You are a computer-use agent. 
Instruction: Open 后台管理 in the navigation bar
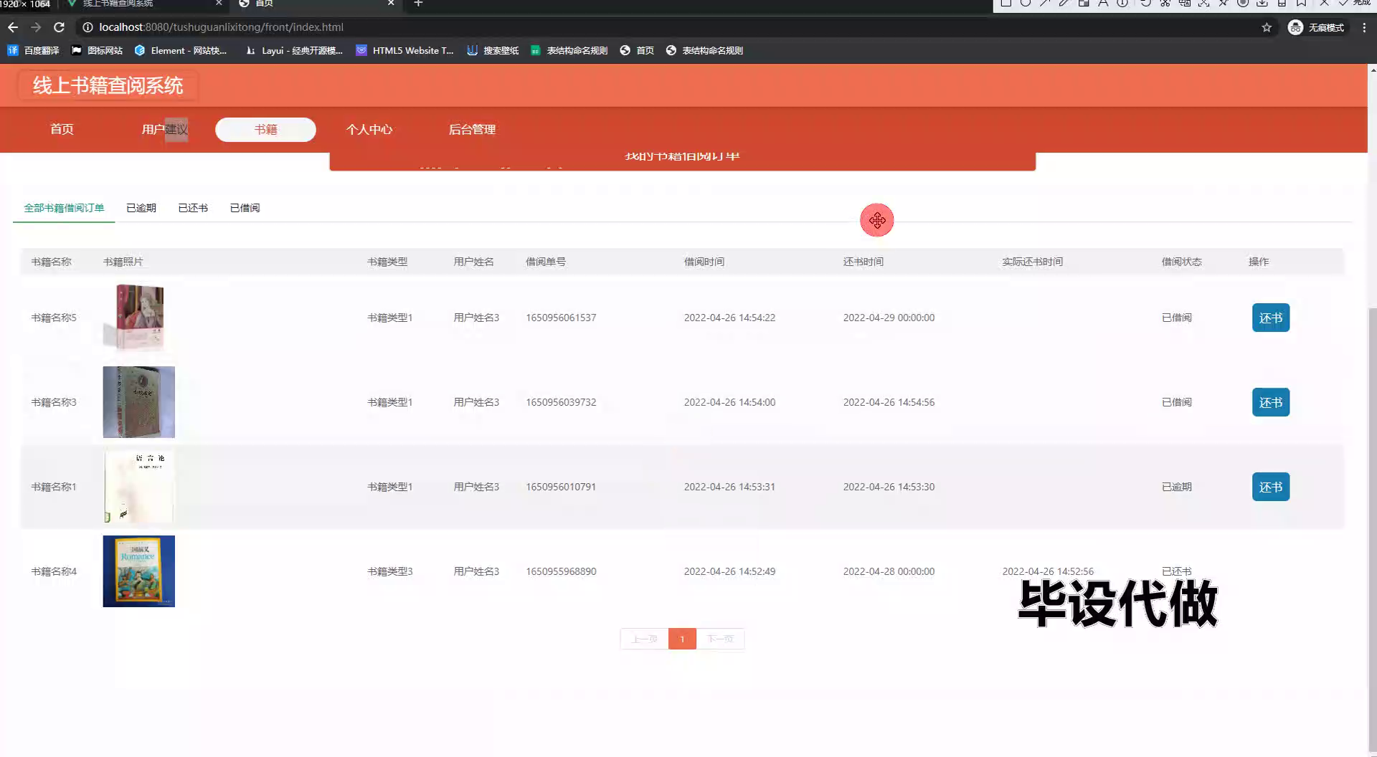[x=472, y=129]
